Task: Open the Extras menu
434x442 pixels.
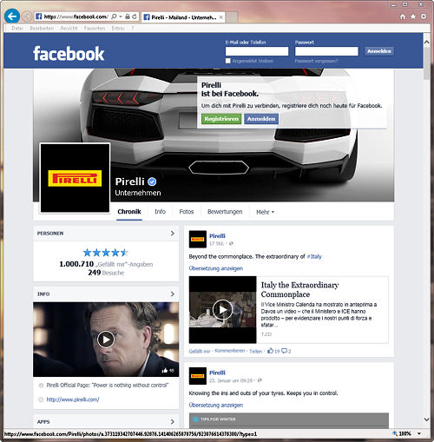Action: pyautogui.click(x=118, y=28)
